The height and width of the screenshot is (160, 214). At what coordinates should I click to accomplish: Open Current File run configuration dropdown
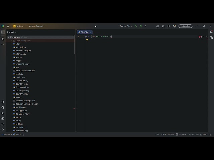click(x=126, y=26)
